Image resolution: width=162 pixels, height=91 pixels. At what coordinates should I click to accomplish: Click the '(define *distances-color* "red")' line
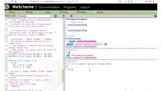(x=26, y=35)
